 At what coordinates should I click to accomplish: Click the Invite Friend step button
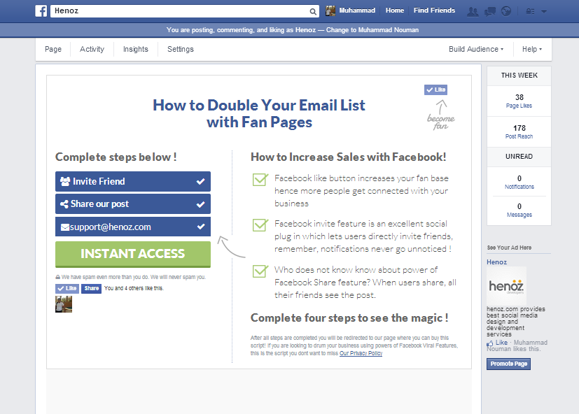tap(133, 182)
